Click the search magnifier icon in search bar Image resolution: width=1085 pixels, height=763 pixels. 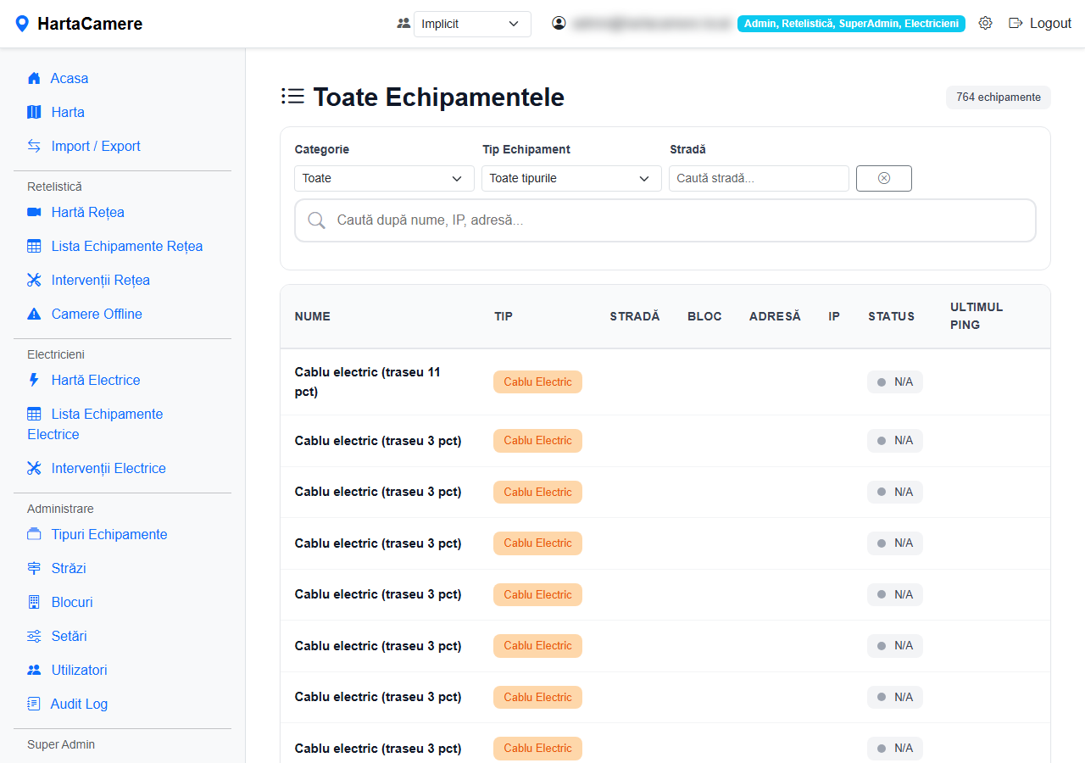(x=317, y=220)
